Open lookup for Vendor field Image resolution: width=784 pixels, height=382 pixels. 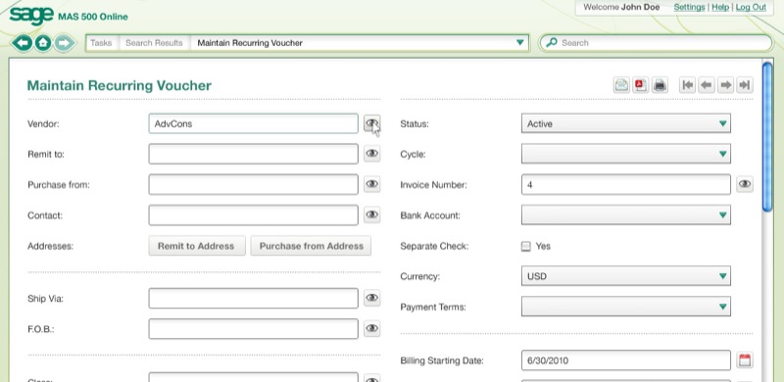(371, 123)
